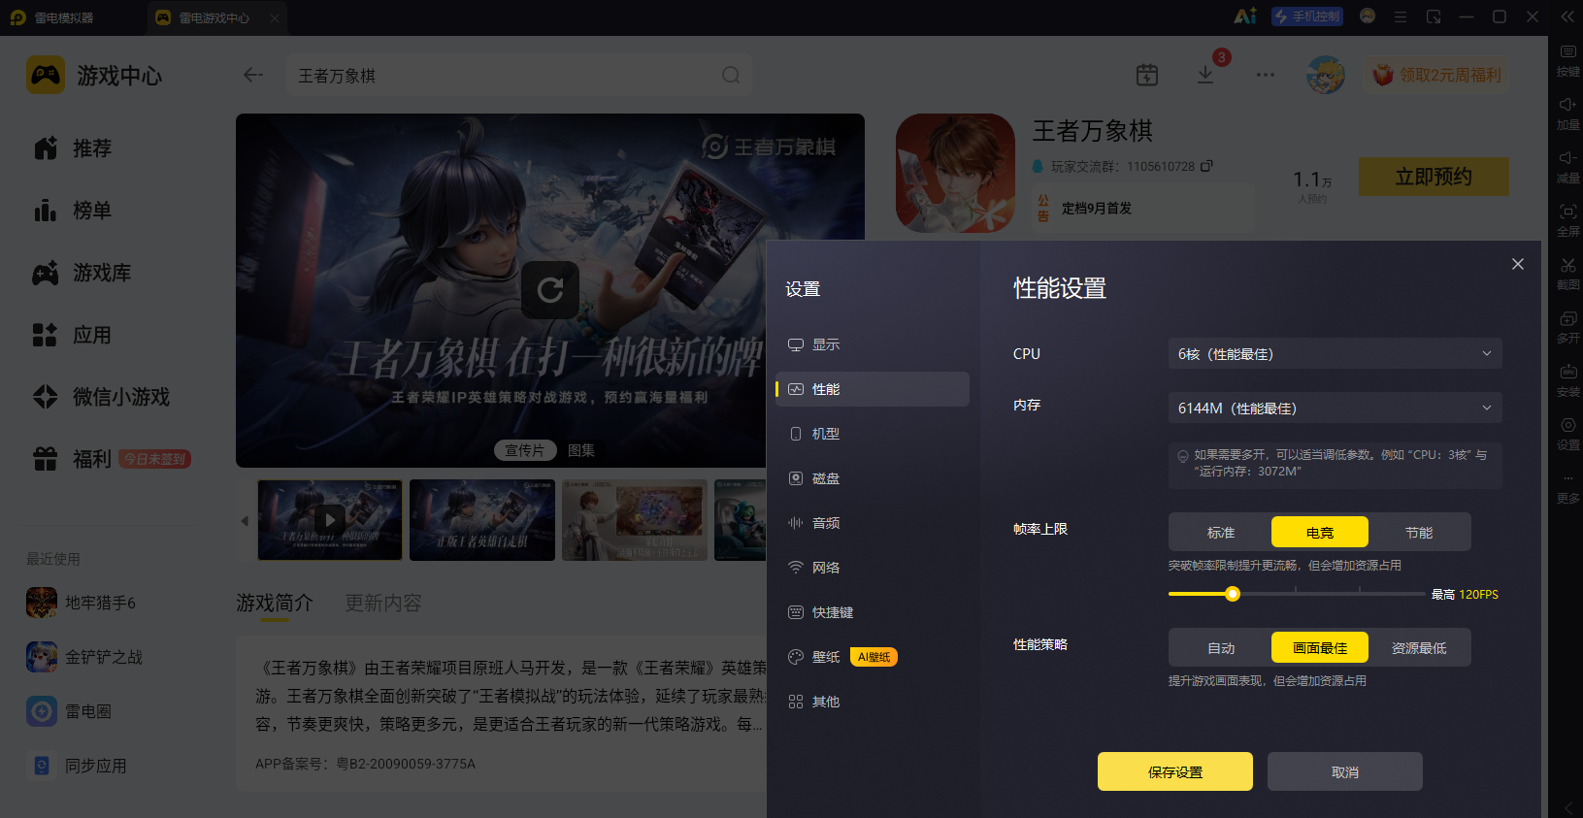Click 立即预约 to pre-register
The height and width of the screenshot is (818, 1583).
(1434, 177)
